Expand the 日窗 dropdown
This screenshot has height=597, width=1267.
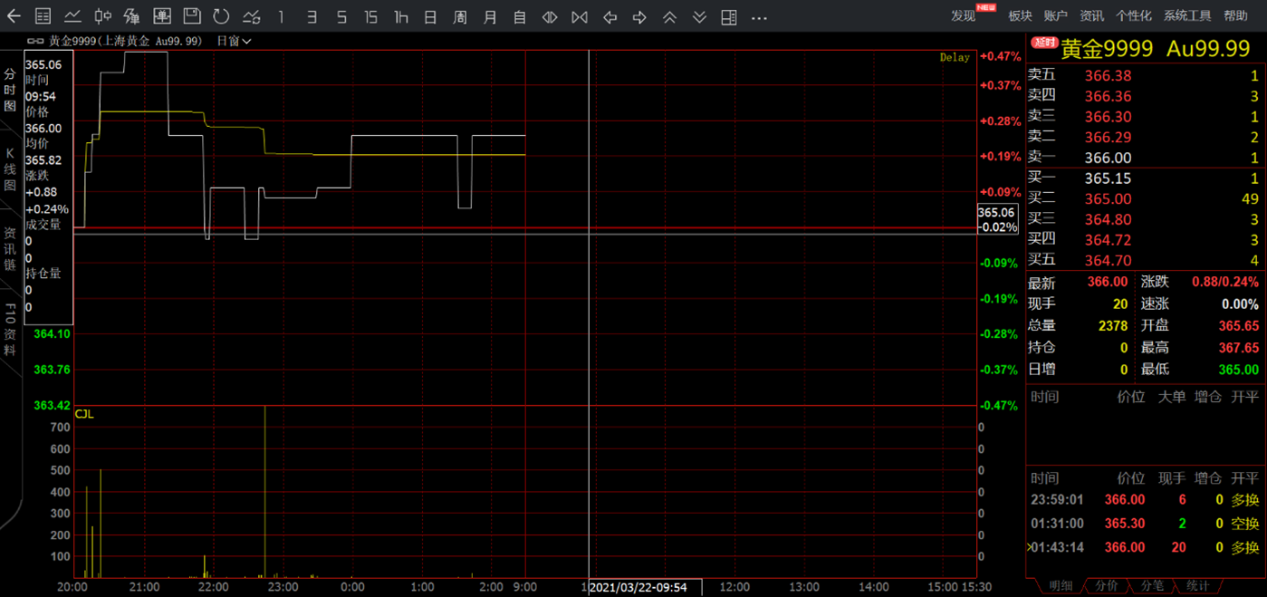(234, 41)
